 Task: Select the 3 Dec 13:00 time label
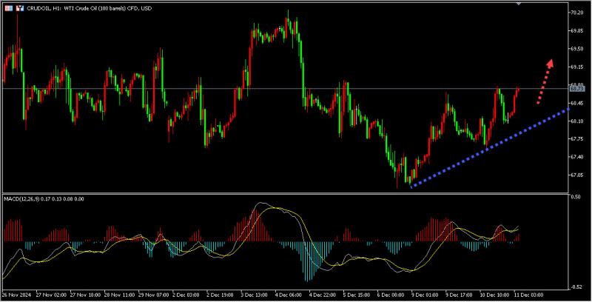click(x=254, y=295)
